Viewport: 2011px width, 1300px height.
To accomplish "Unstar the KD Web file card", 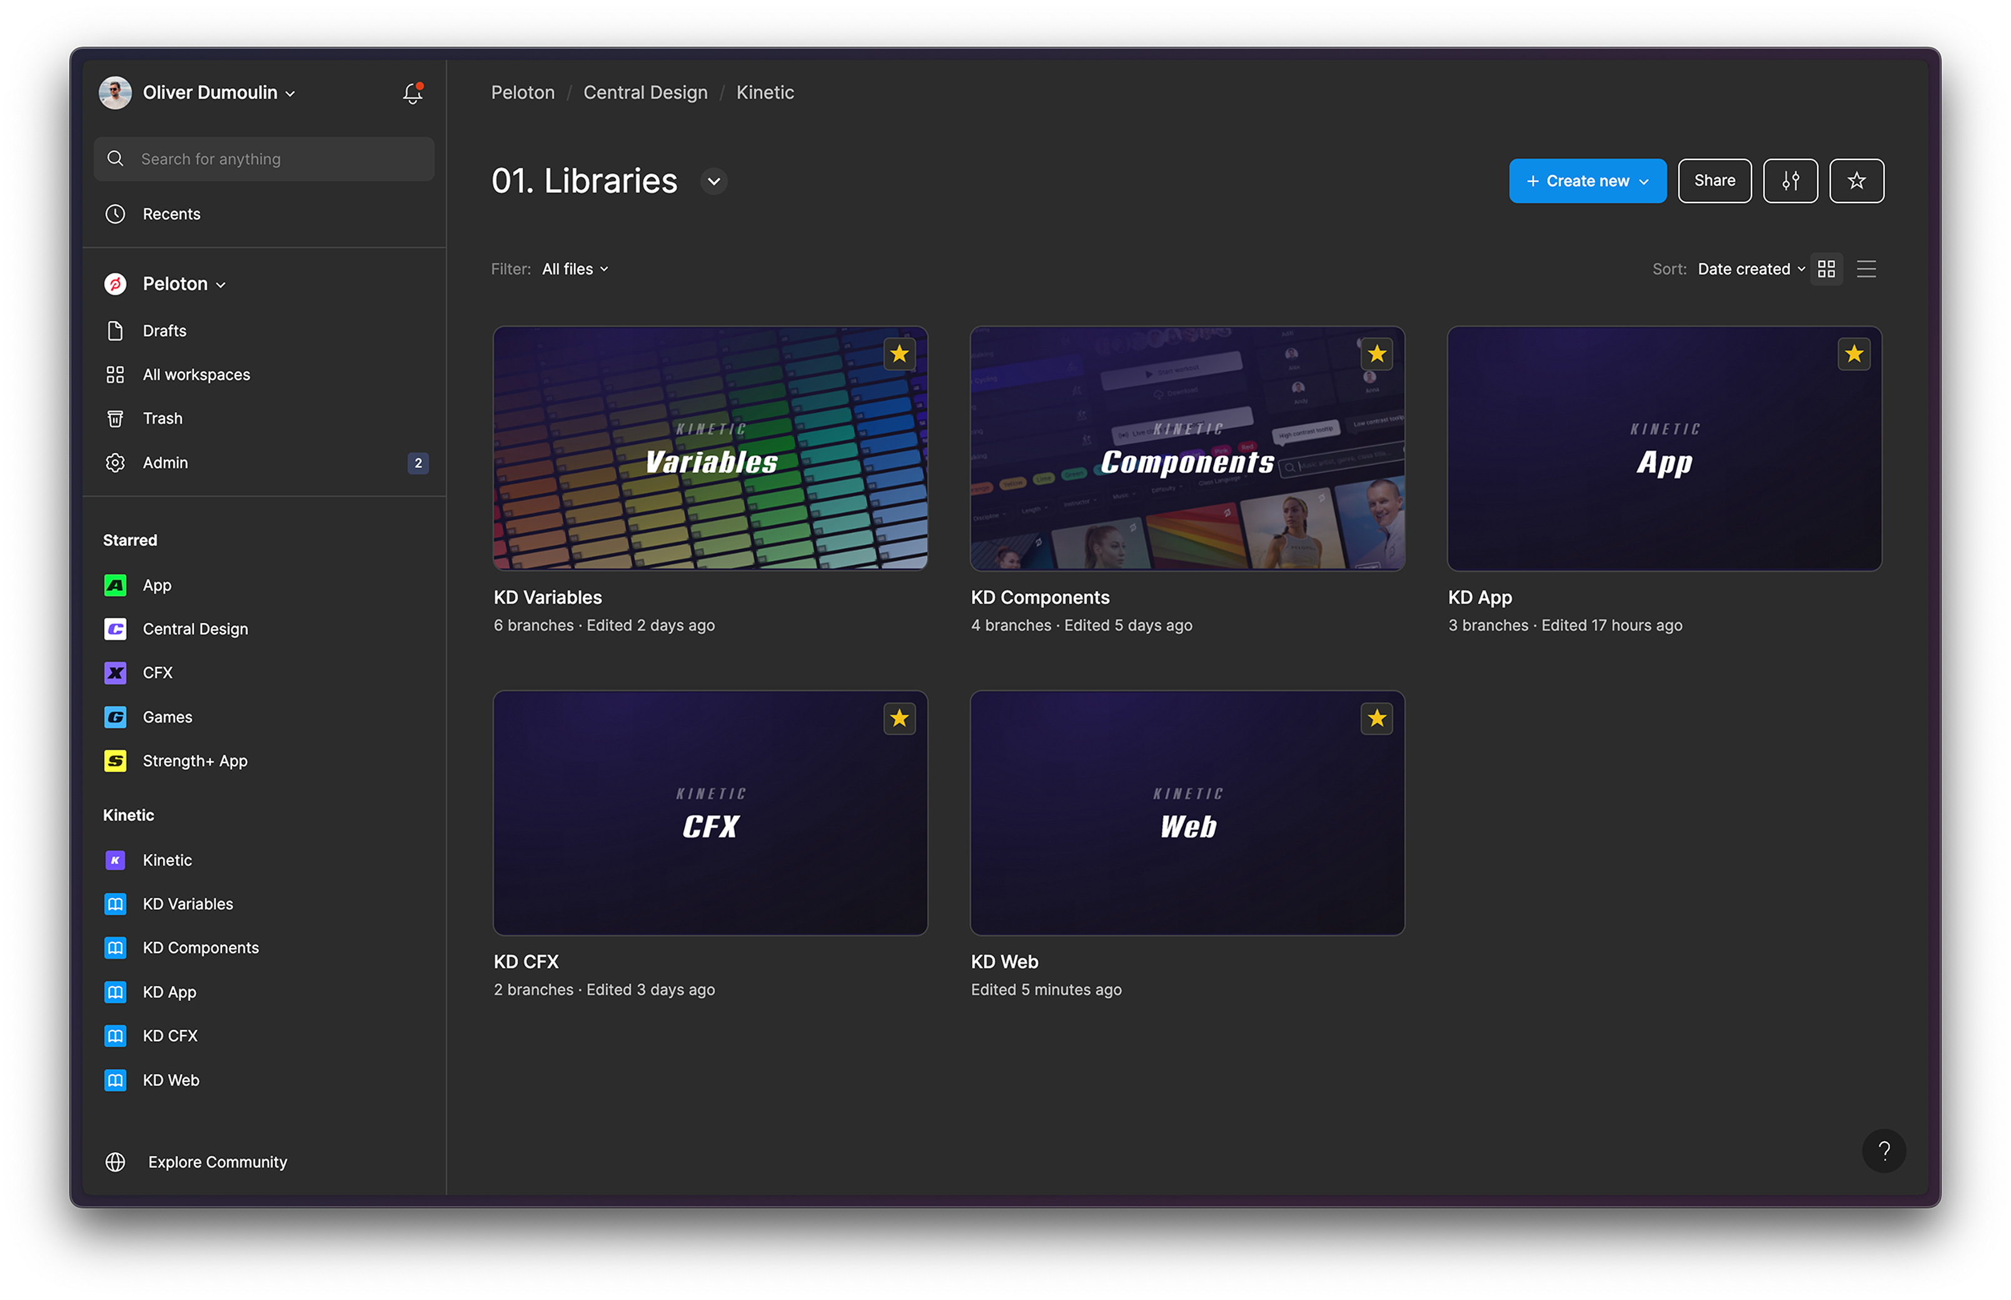I will point(1377,718).
